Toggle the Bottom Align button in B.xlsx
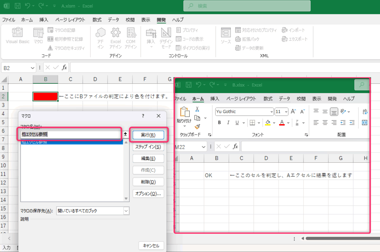The height and width of the screenshot is (252, 380). click(334, 112)
